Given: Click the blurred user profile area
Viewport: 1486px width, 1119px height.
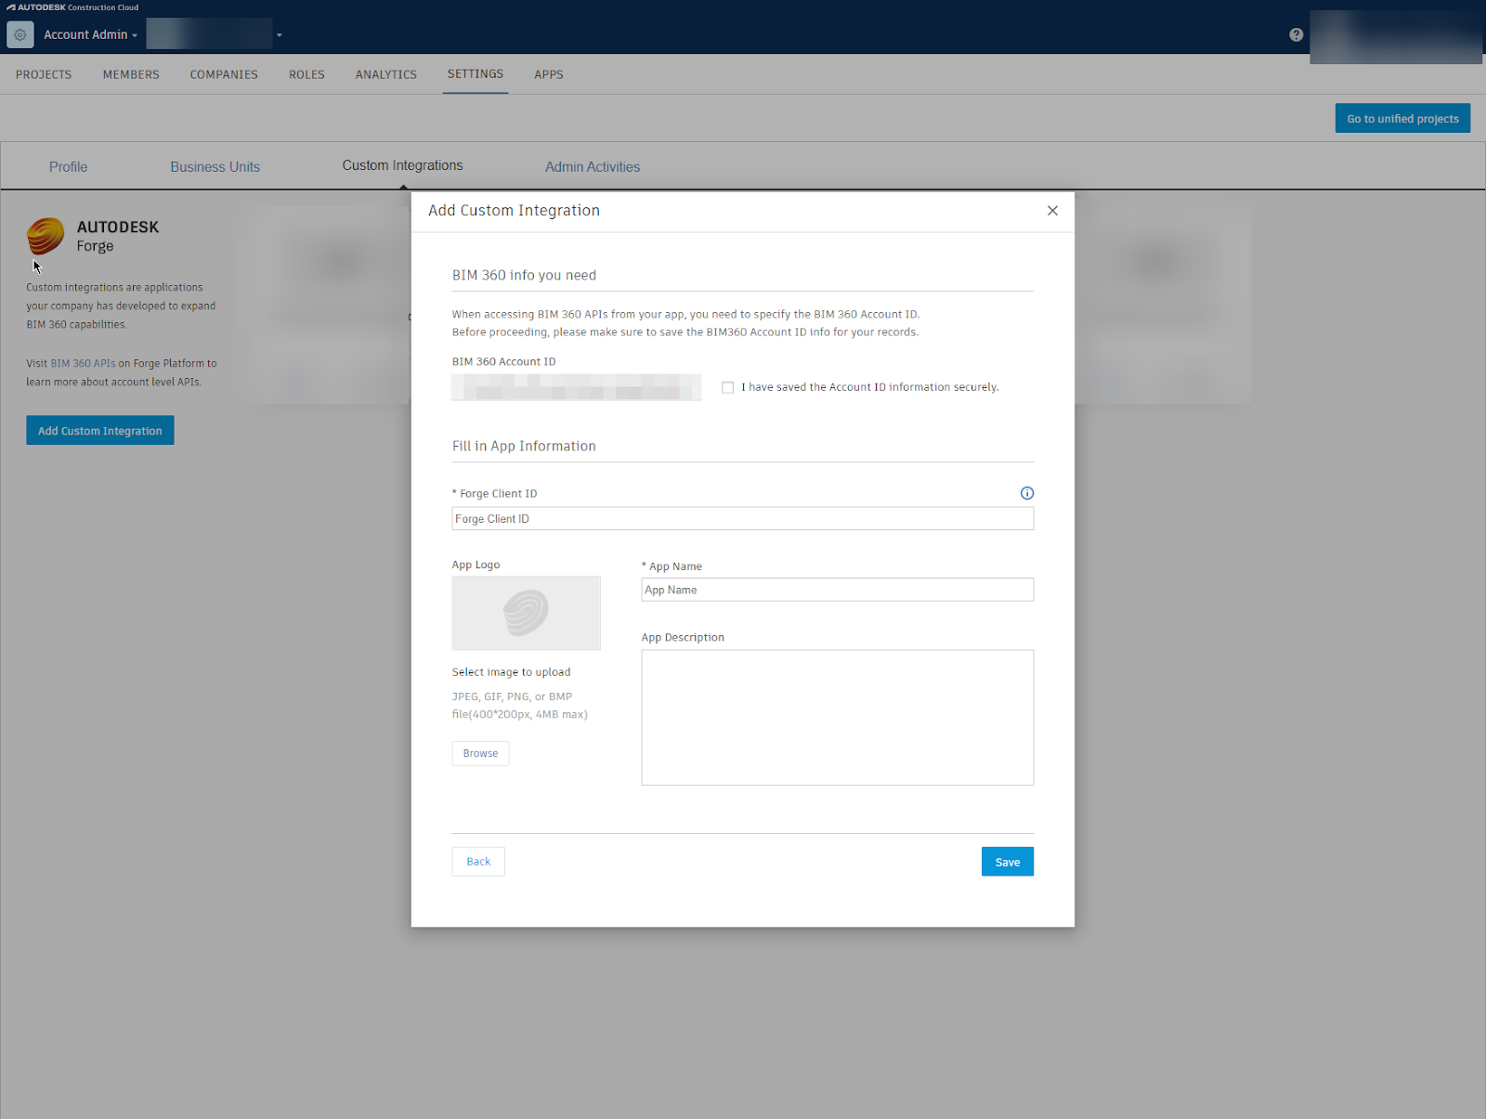Looking at the screenshot, I should (x=1395, y=37).
